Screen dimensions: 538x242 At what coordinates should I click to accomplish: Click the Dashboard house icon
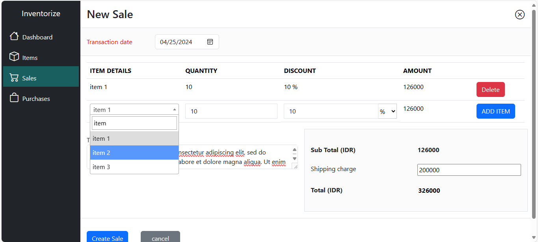click(14, 36)
